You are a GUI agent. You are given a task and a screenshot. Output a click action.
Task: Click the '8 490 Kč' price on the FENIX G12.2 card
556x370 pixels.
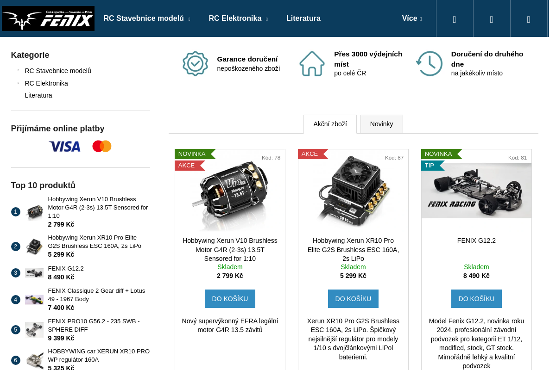(x=476, y=276)
